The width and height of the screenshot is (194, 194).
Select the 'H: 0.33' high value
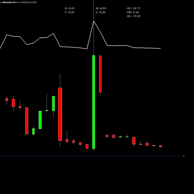(x=101, y=8)
